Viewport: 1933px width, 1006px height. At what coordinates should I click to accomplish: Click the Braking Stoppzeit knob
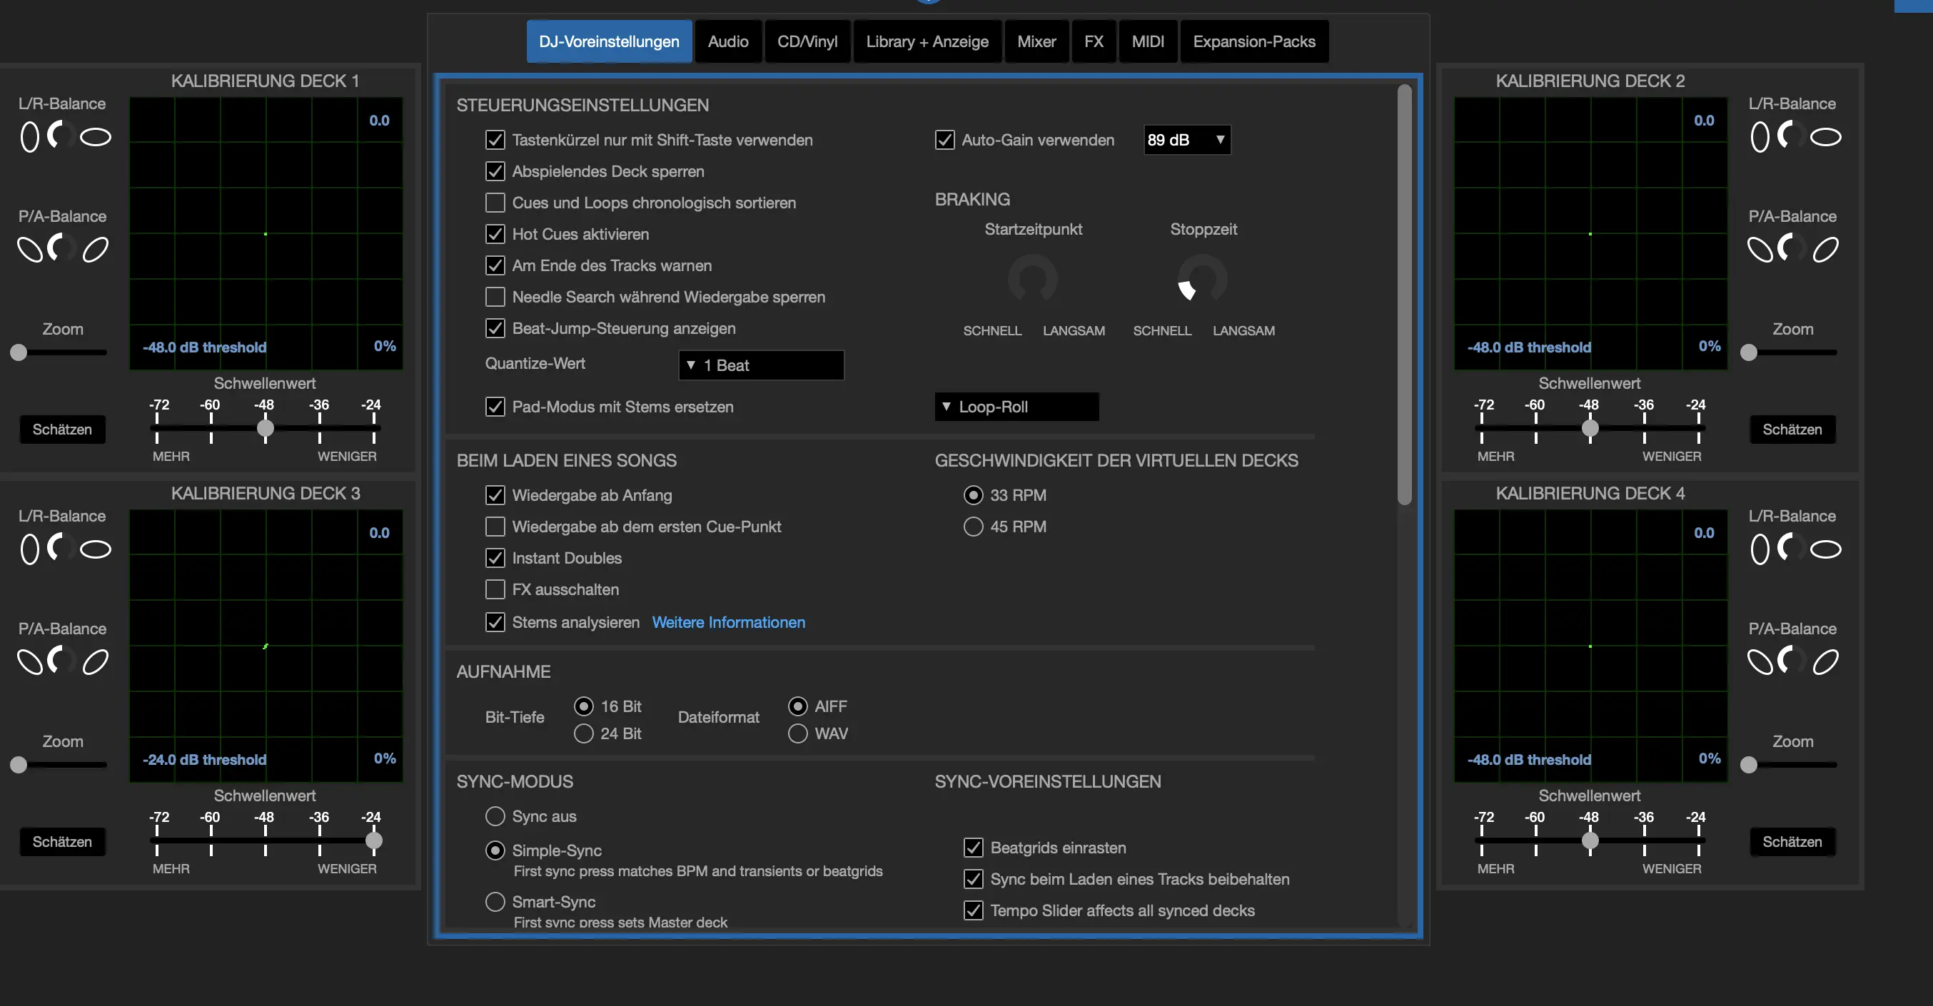[x=1202, y=279]
